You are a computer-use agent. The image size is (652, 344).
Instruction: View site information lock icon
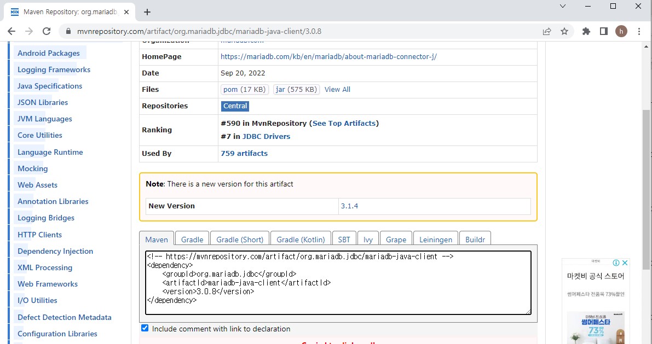69,32
